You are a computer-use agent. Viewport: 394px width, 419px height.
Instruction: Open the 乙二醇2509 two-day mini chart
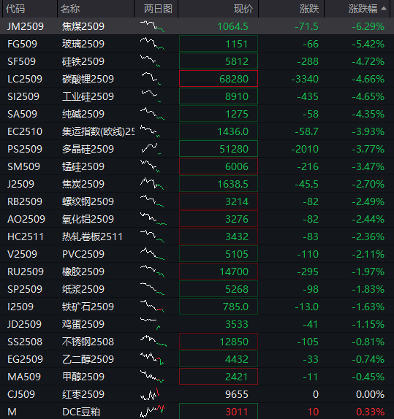click(152, 359)
